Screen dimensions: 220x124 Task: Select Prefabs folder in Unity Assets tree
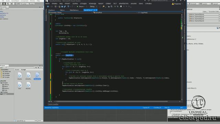(x=4, y=92)
